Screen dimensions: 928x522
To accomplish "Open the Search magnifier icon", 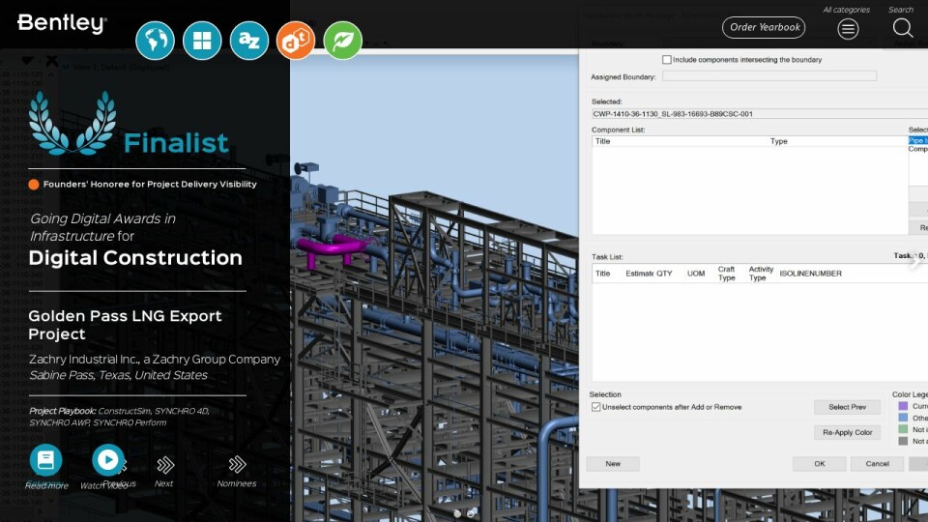I will point(902,28).
